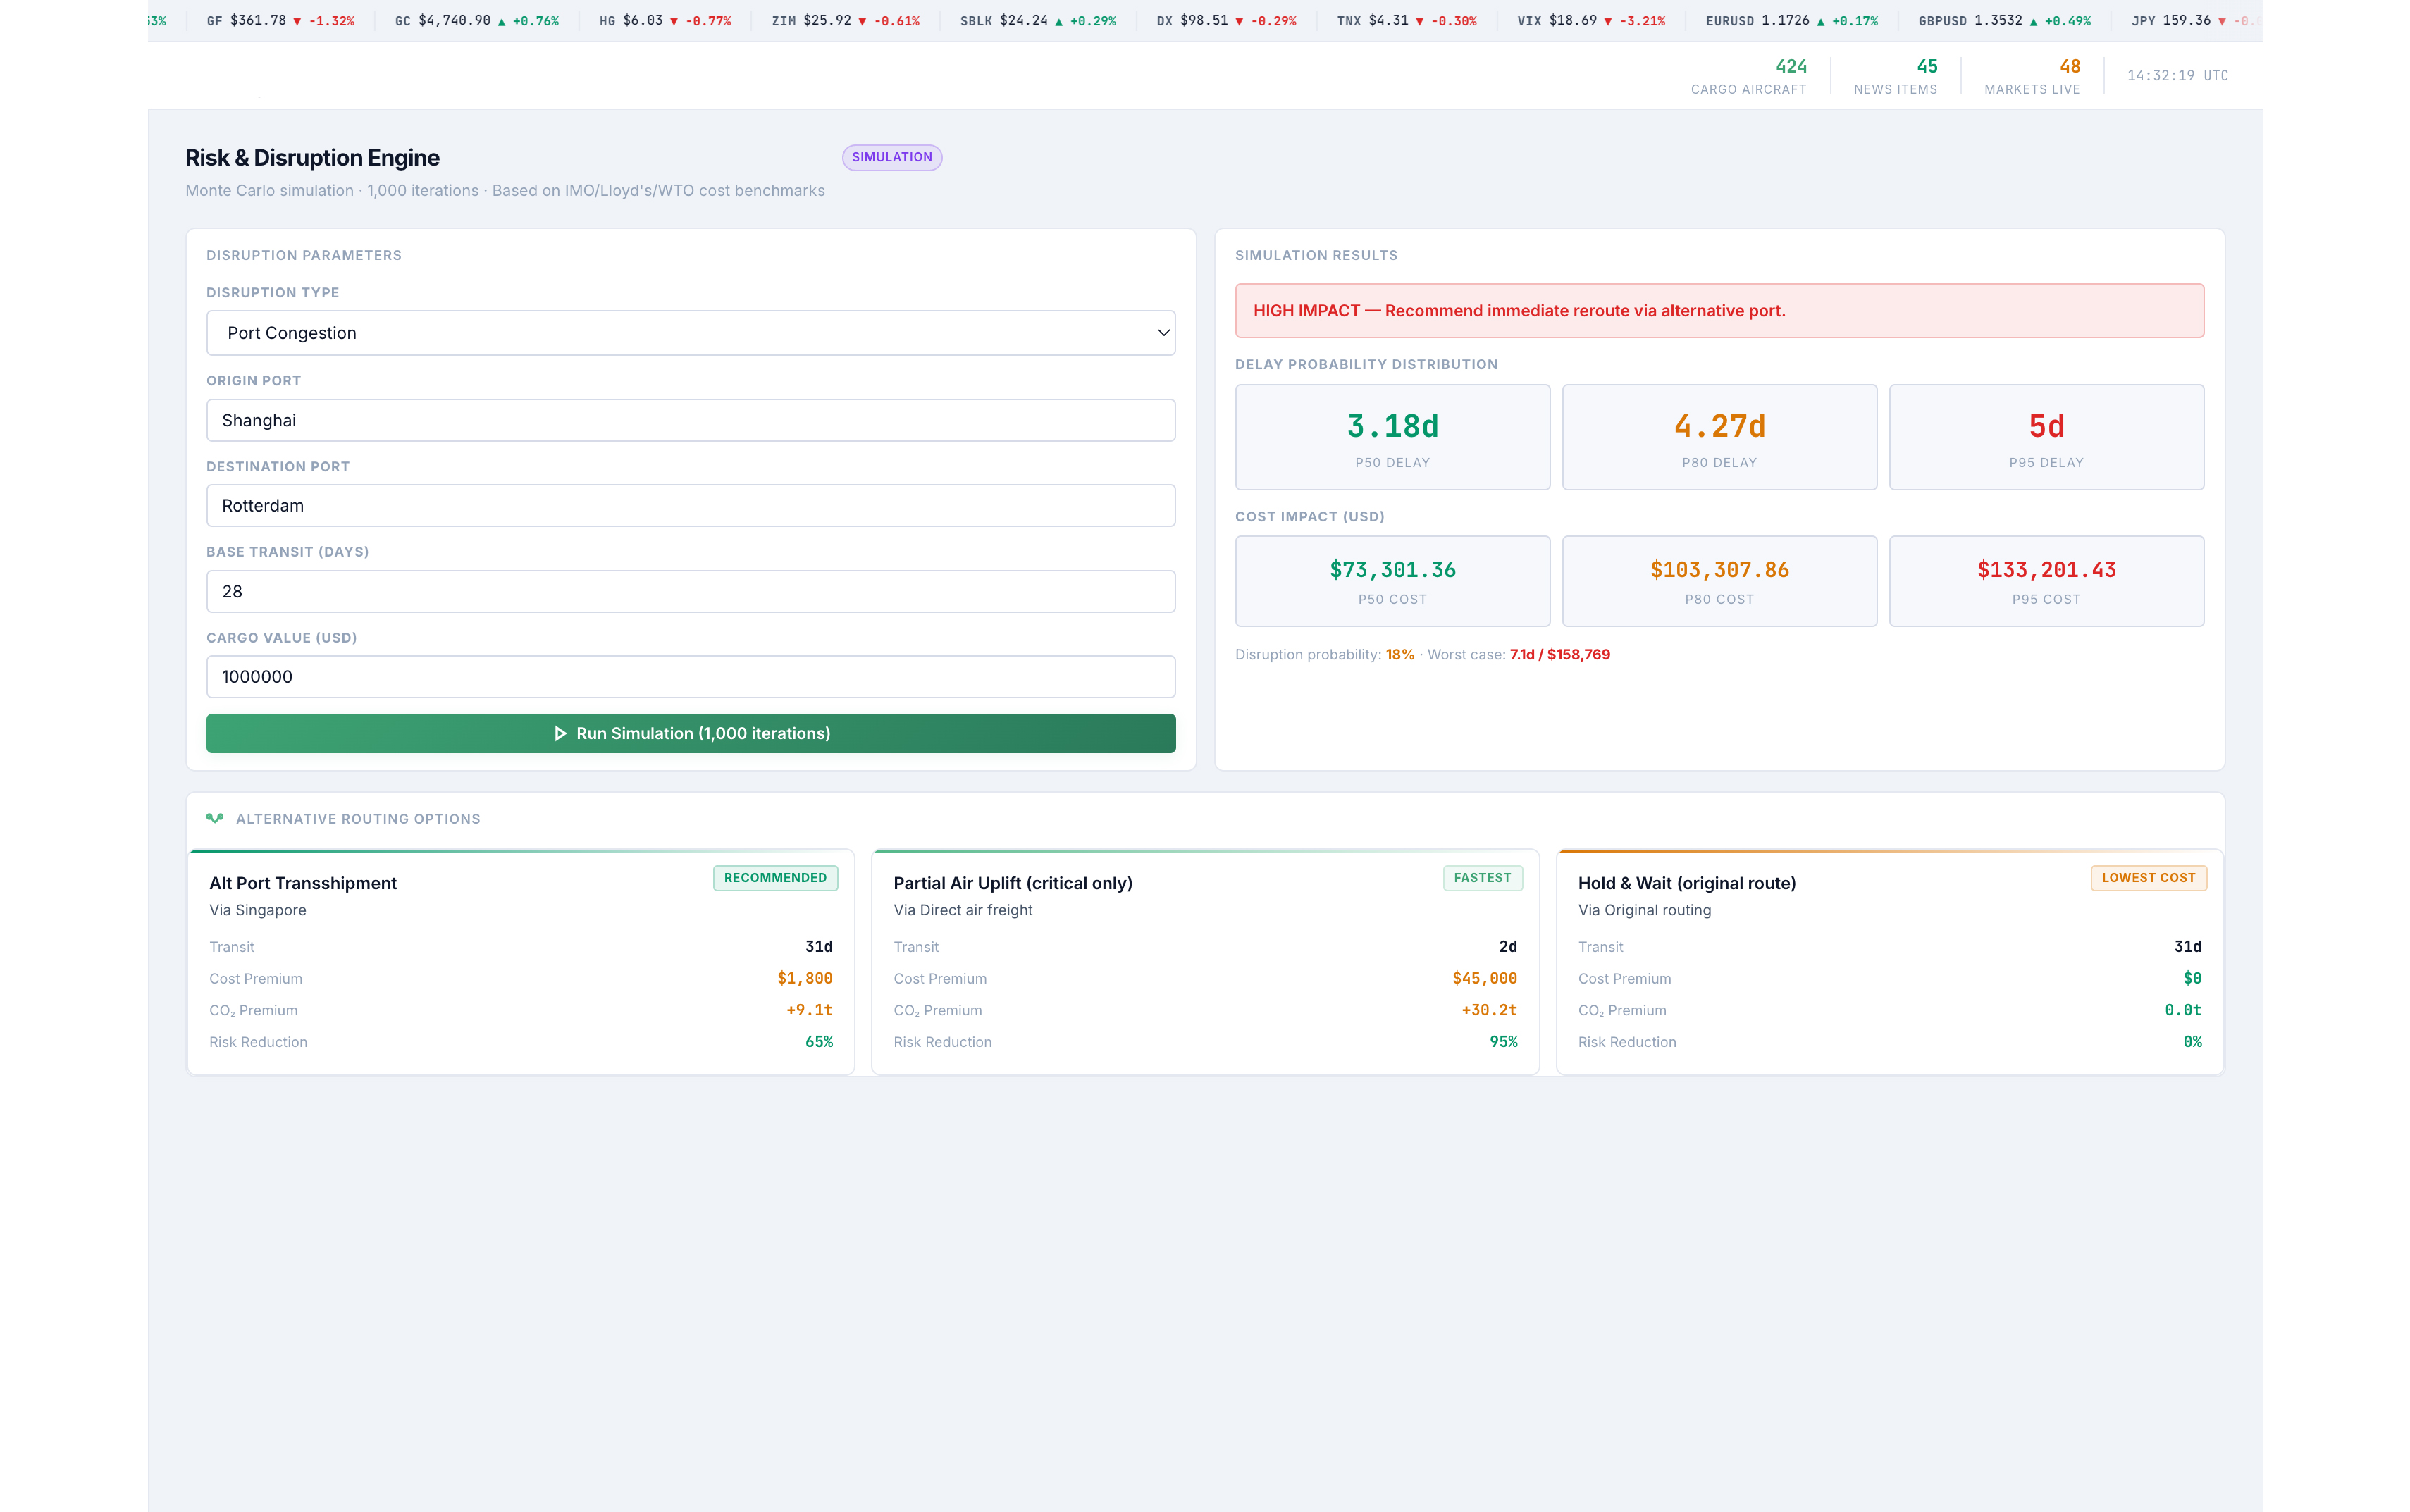Viewport: 2410px width, 1512px height.
Task: Click the alternative routing options icon
Action: (215, 818)
